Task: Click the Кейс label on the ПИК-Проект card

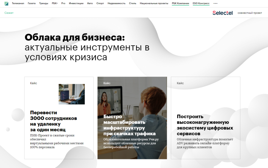Action: pyautogui.click(x=33, y=83)
